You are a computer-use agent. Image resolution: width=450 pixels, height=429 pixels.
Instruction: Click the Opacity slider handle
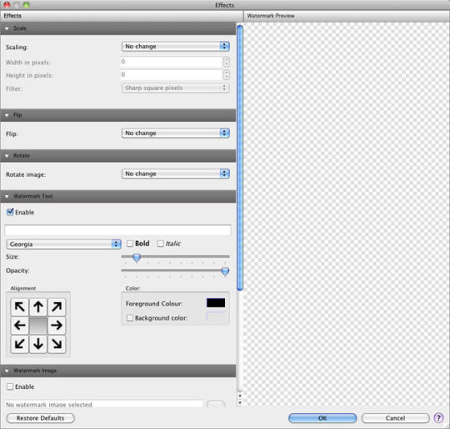tap(225, 271)
